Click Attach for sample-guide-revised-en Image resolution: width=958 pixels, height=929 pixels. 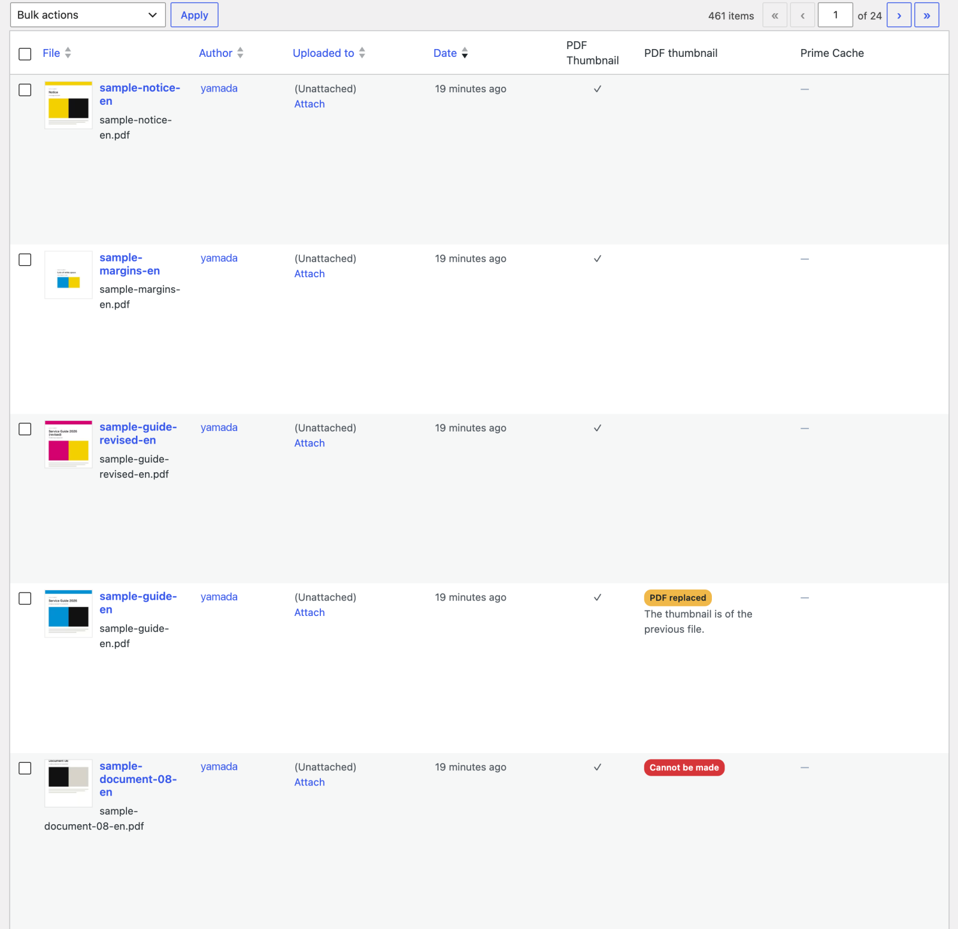pyautogui.click(x=310, y=443)
